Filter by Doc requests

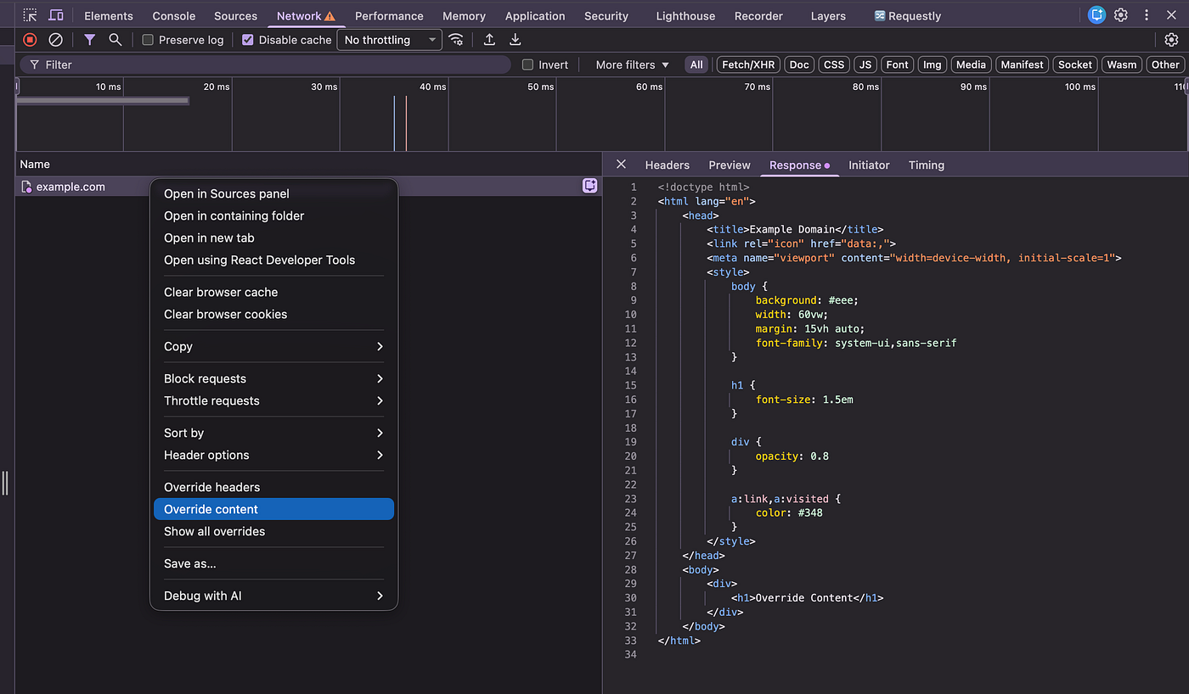[799, 64]
